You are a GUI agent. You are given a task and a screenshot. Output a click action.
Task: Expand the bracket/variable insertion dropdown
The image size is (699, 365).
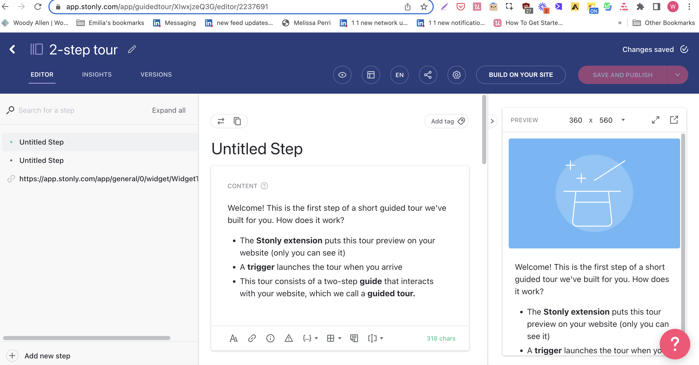click(310, 338)
